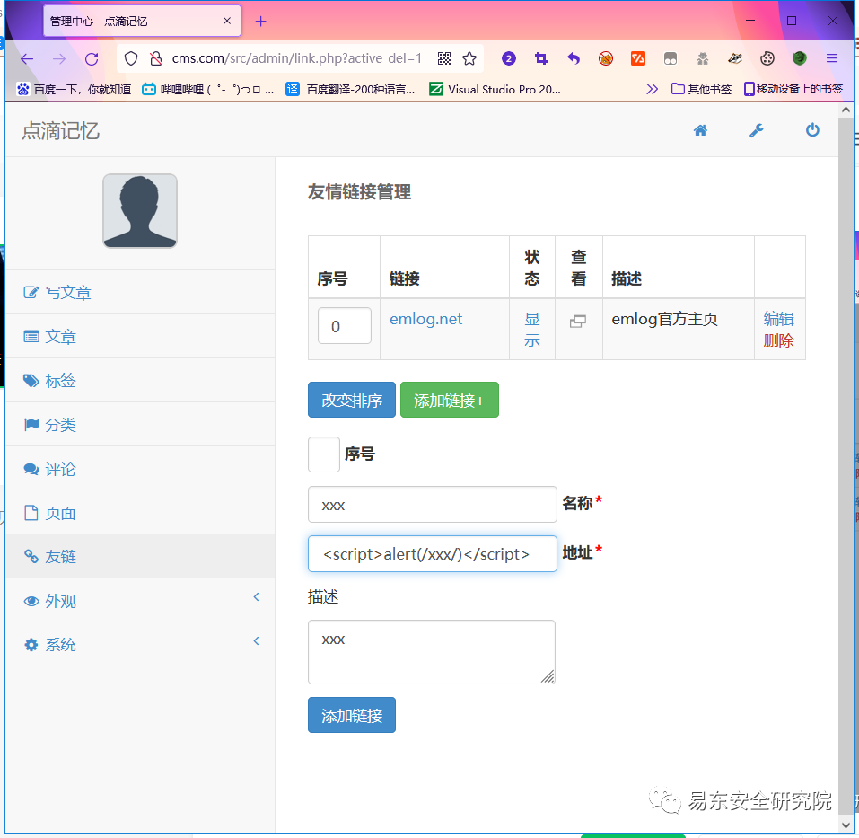Click the page scrollbar down arrow

point(846,825)
